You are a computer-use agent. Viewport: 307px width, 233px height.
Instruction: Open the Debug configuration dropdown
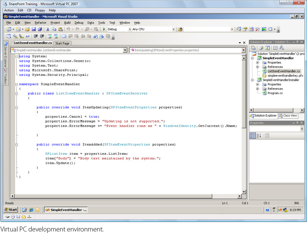click(x=130, y=29)
